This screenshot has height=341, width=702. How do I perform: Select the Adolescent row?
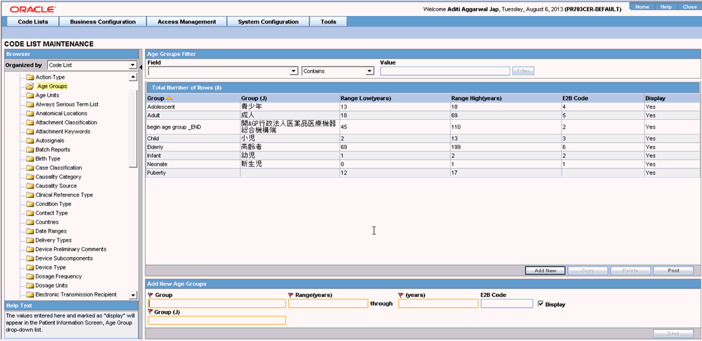(423, 107)
